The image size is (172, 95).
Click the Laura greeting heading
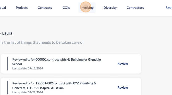click(6, 33)
